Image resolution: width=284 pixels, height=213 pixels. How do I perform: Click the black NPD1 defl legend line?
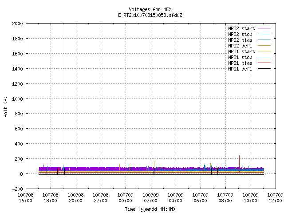[264, 69]
